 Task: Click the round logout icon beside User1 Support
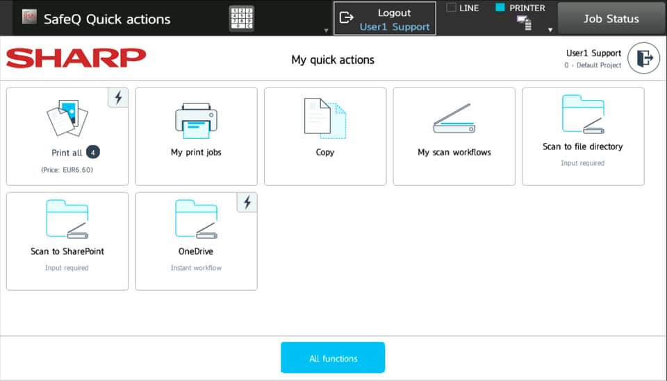click(643, 59)
